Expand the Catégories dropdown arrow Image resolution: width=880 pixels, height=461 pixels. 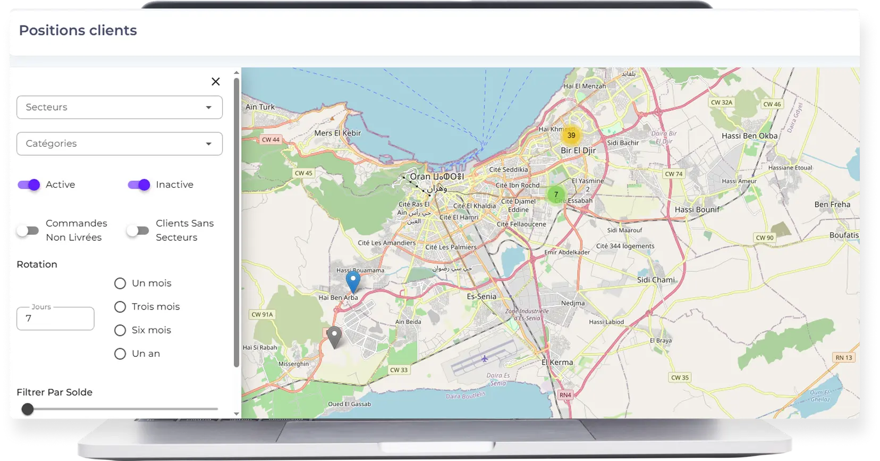[209, 144]
